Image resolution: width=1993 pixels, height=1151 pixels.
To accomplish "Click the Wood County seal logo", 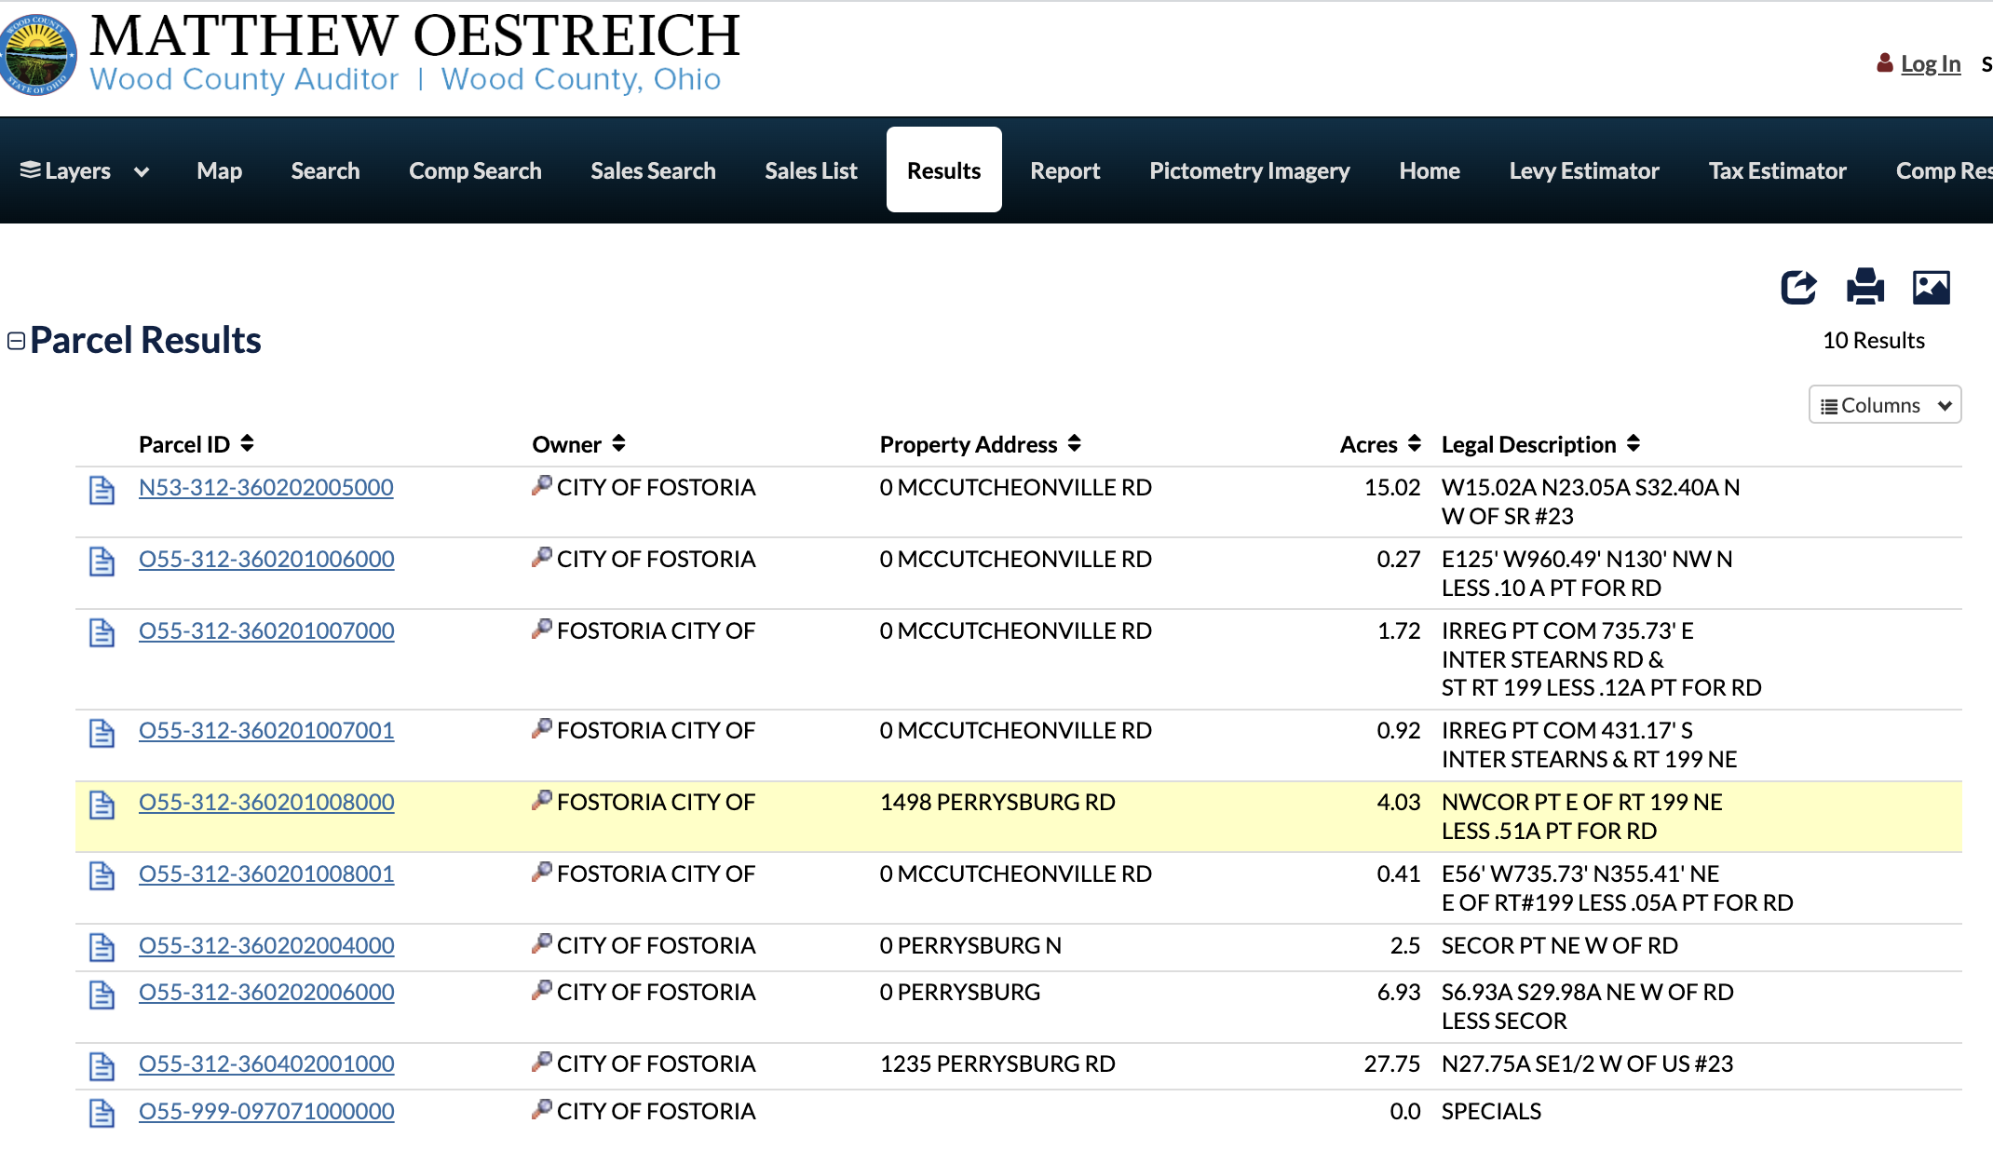I will [x=37, y=54].
